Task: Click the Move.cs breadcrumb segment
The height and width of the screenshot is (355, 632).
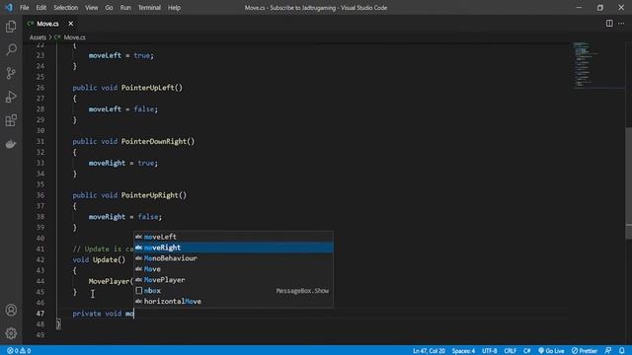Action: pyautogui.click(x=75, y=37)
